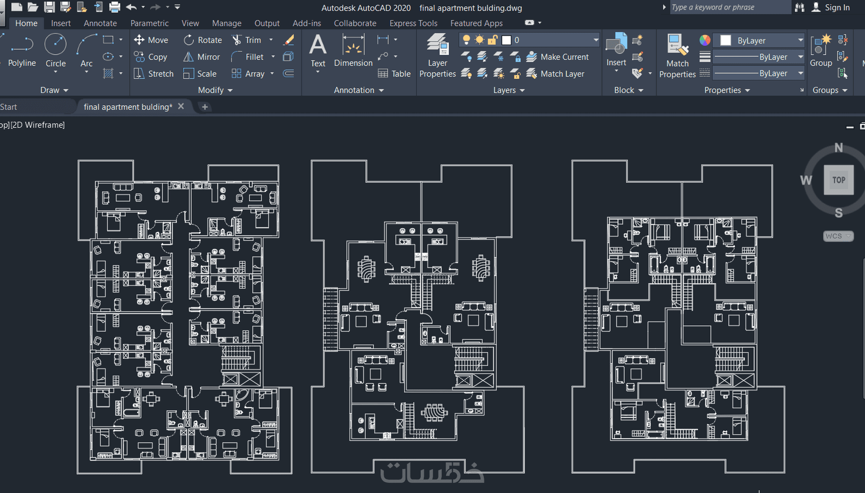Click the Erase tool icon

click(x=289, y=40)
